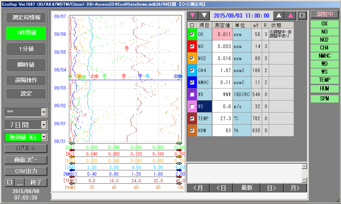Click the square button beside the pink up-triangle
The height and width of the screenshot is (204, 341).
(x=302, y=15)
